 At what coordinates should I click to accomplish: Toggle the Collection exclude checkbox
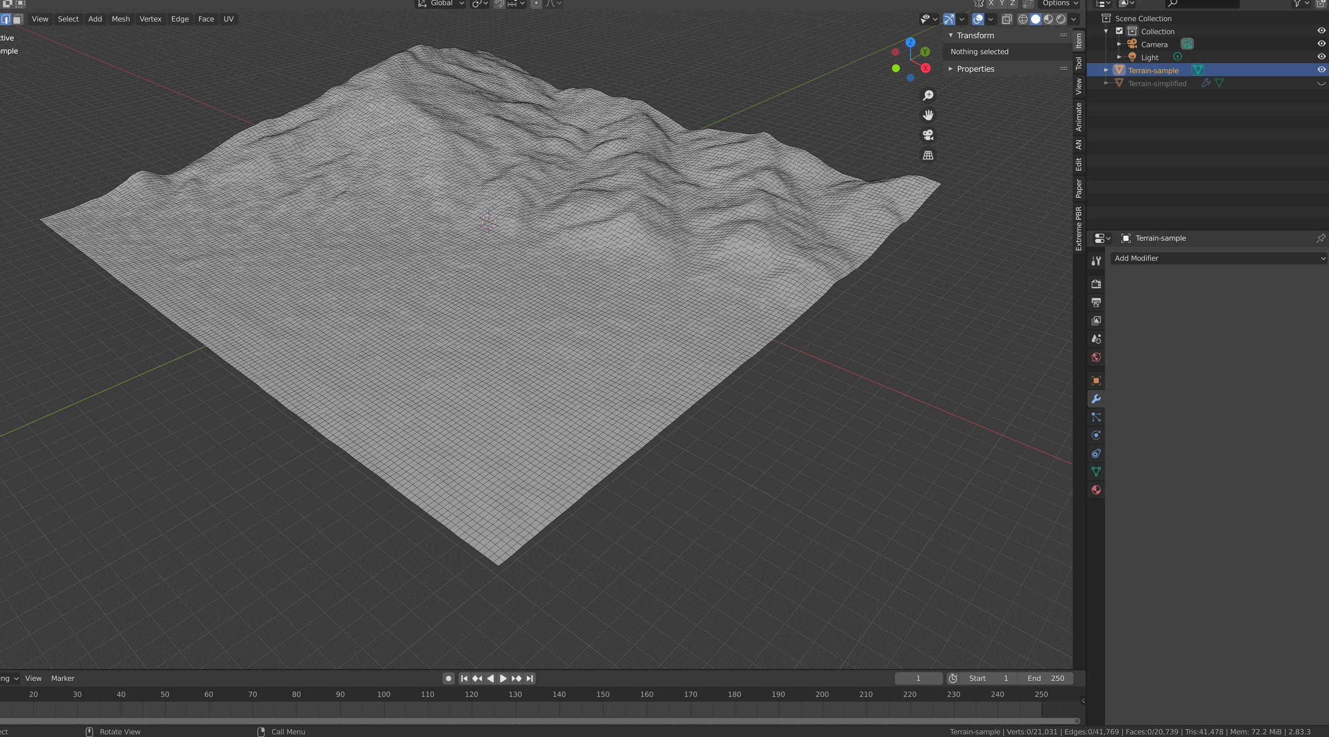point(1119,31)
